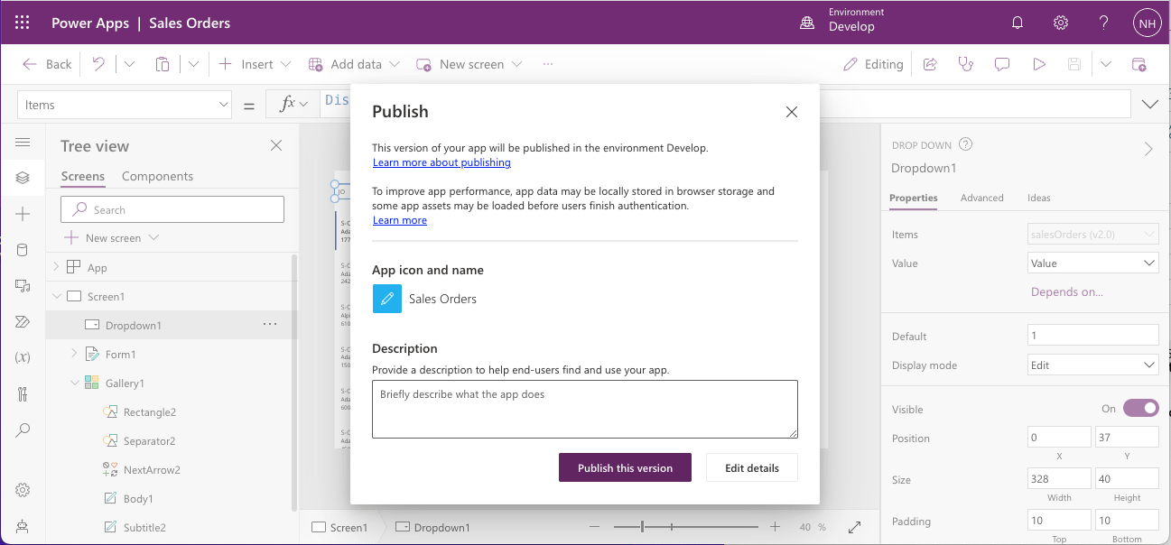
Task: Open settings gear in header
Action: coord(1061,23)
